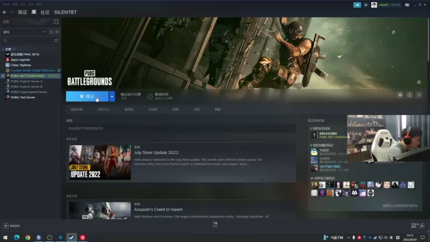
Task: Go to the library home 主页 button
Action: [x=6, y=22]
